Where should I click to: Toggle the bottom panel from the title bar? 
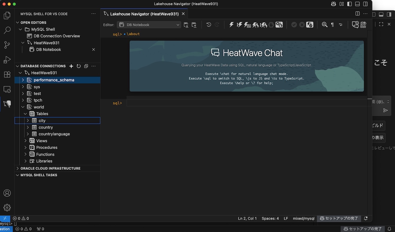click(358, 4)
